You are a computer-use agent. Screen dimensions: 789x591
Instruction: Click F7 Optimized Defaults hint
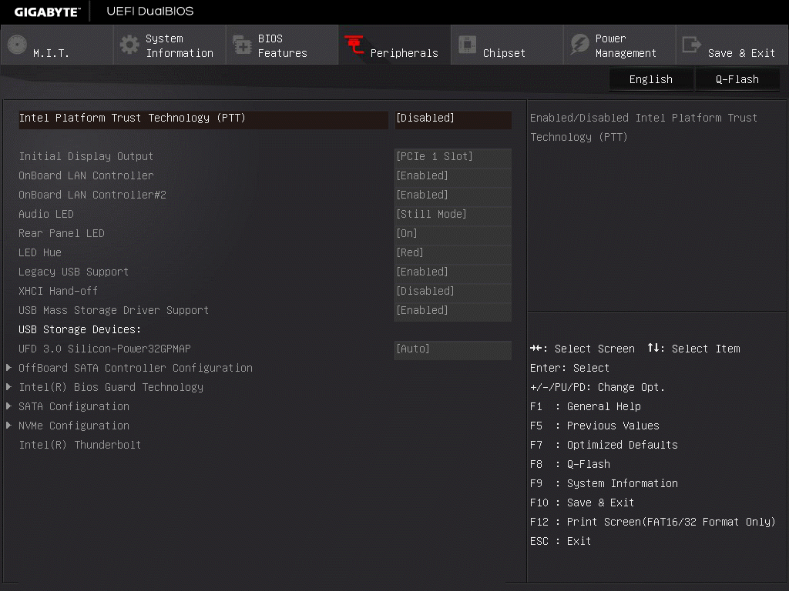[604, 445]
